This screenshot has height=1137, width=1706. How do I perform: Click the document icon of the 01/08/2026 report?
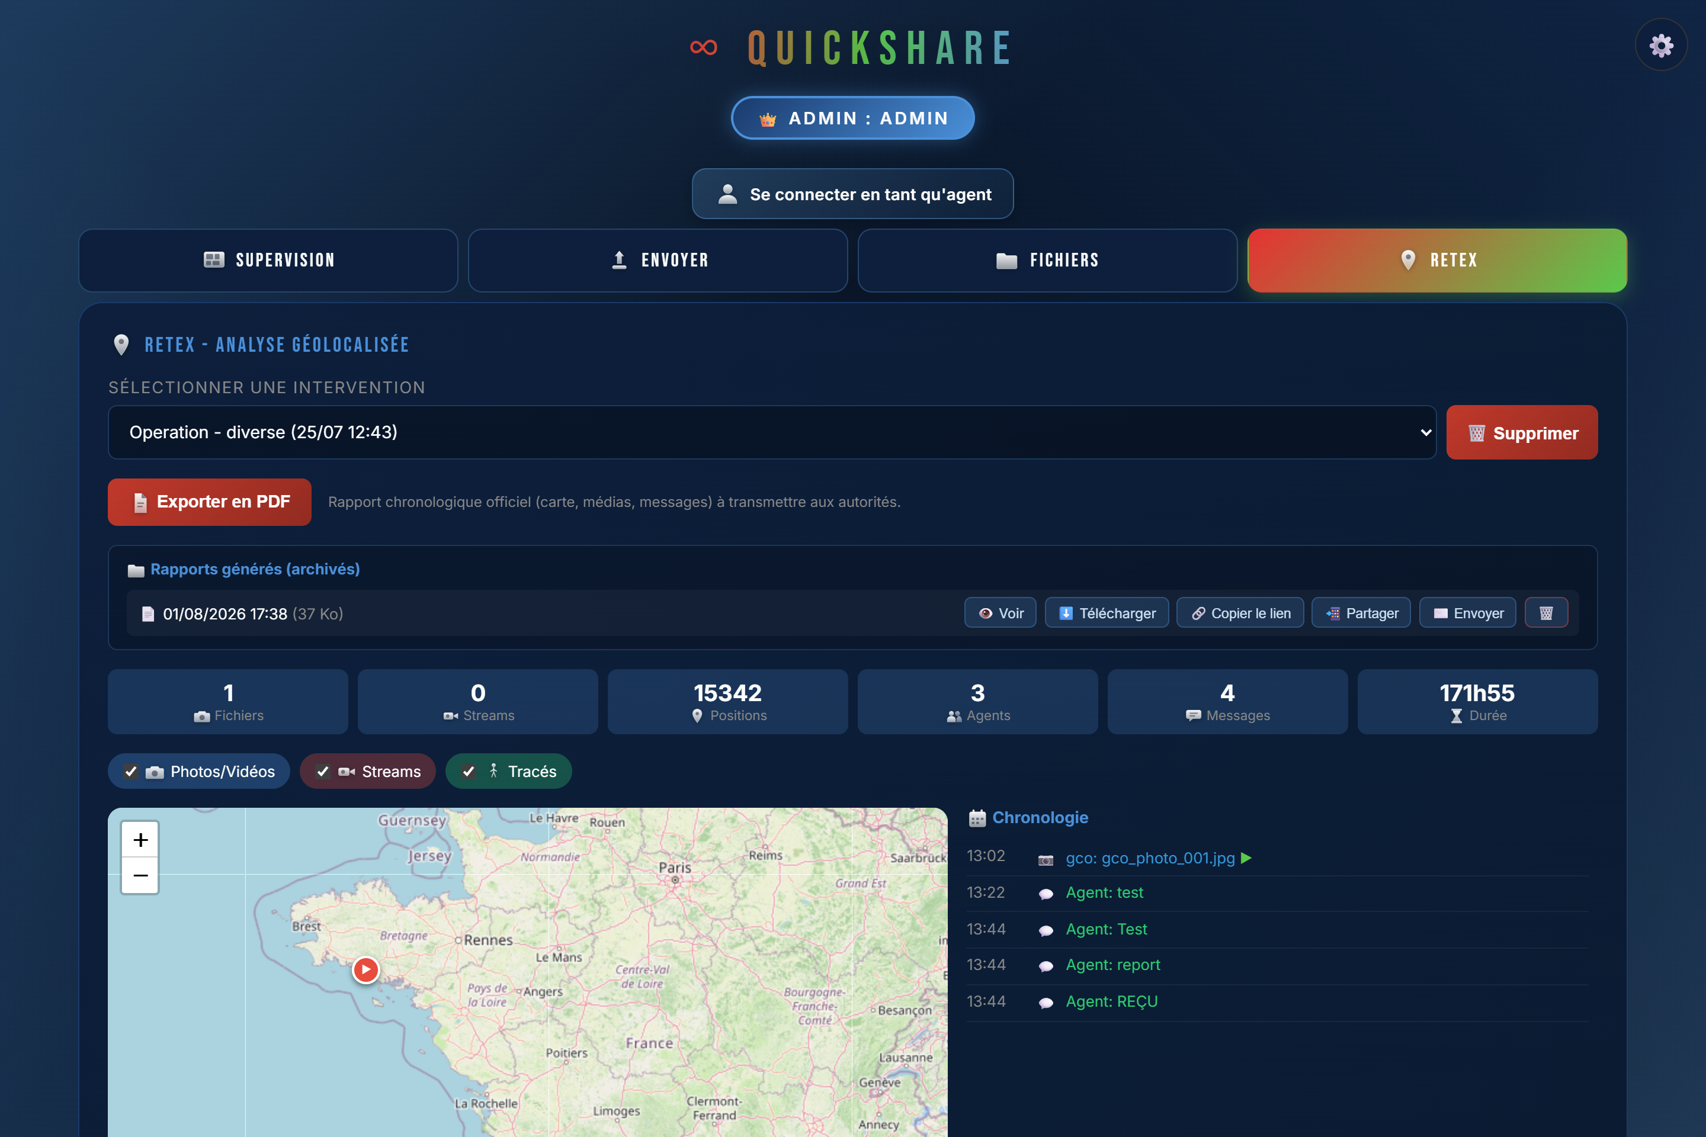148,614
